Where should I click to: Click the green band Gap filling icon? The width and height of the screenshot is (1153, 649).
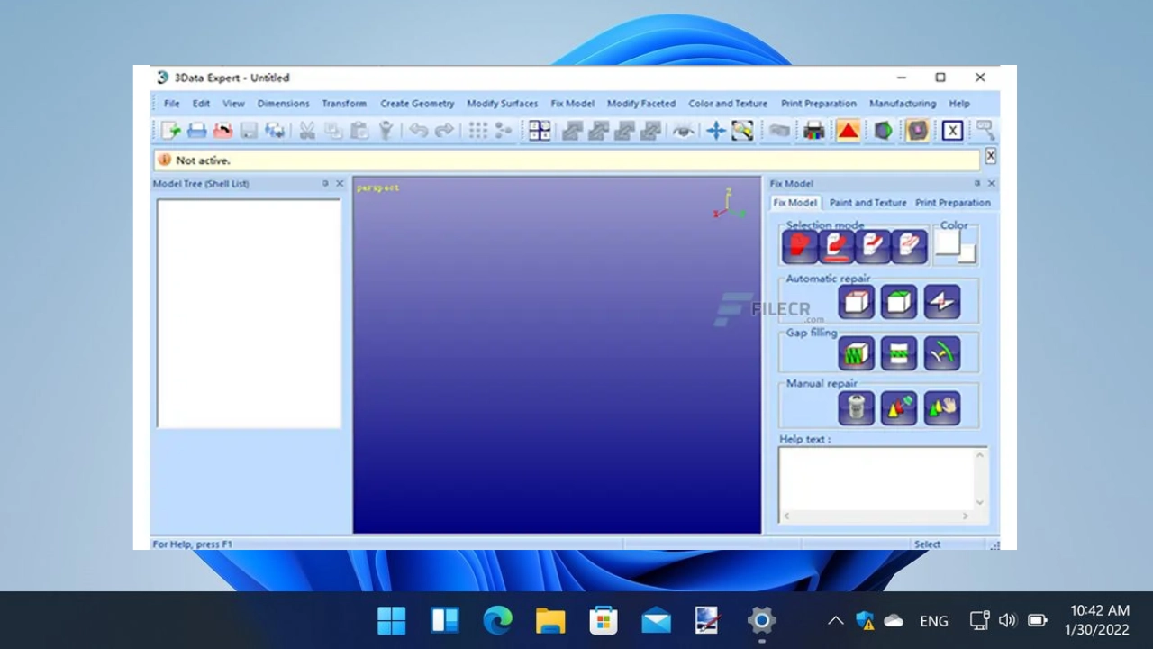point(899,353)
